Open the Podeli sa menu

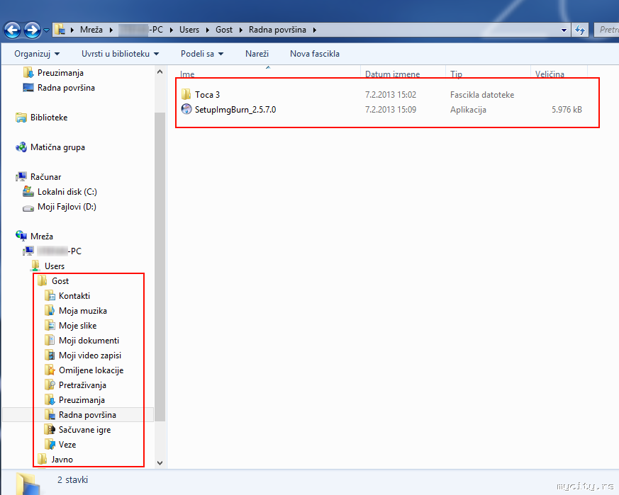202,54
